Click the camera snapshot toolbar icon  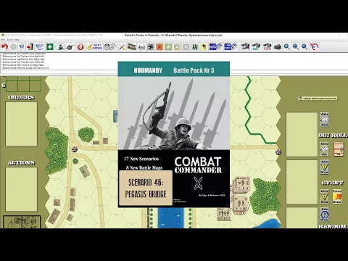(278, 46)
